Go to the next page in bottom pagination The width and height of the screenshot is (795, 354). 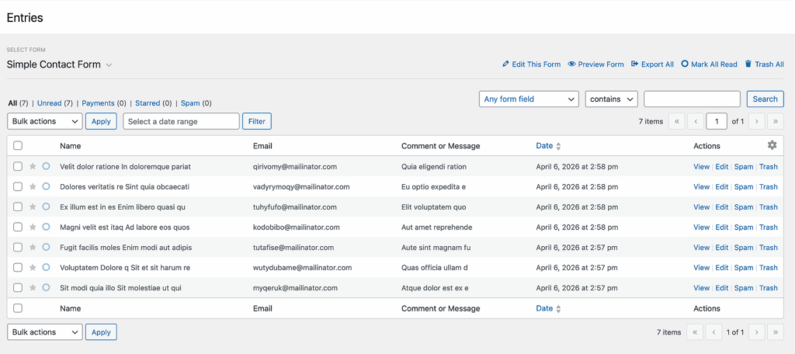(x=756, y=332)
